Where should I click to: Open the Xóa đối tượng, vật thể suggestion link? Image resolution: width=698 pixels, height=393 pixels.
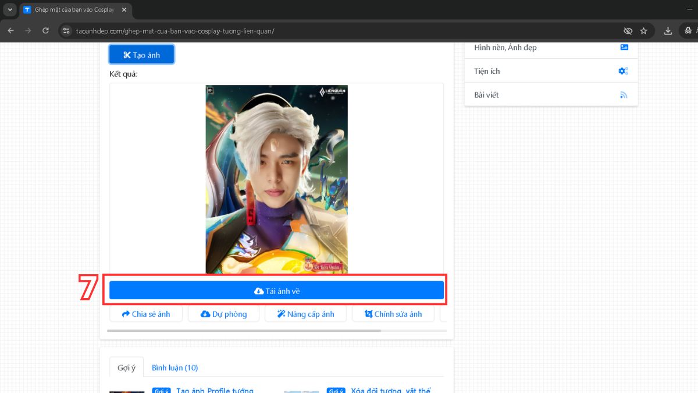coord(391,390)
